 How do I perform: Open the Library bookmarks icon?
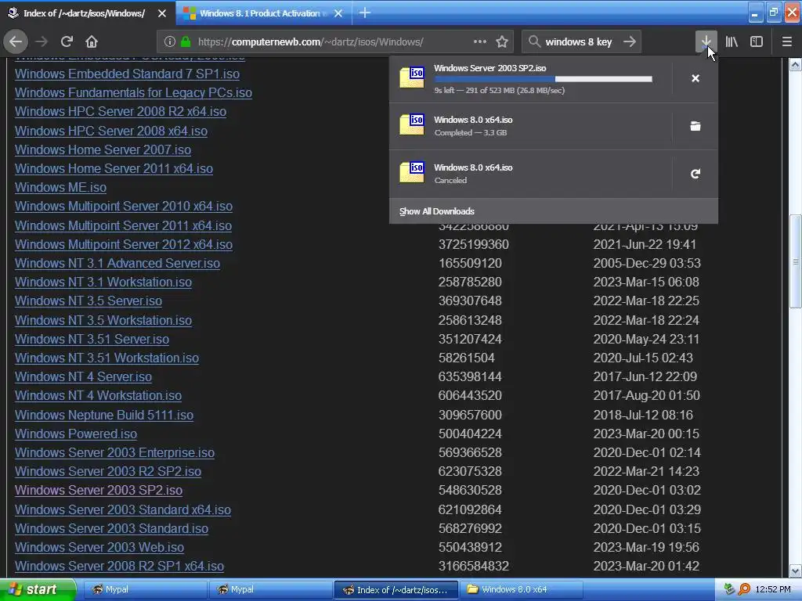point(732,41)
